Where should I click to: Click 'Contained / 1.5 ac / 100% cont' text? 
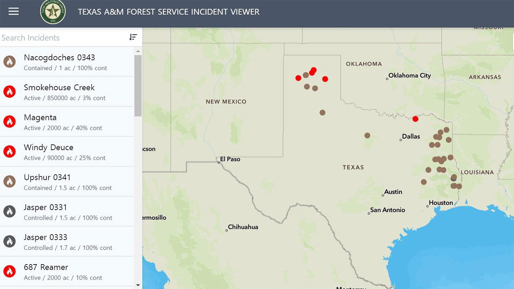point(68,188)
